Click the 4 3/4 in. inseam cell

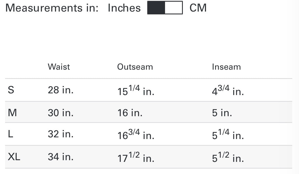click(228, 91)
